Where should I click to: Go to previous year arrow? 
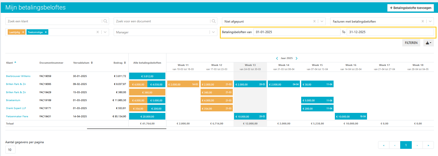[277, 58]
